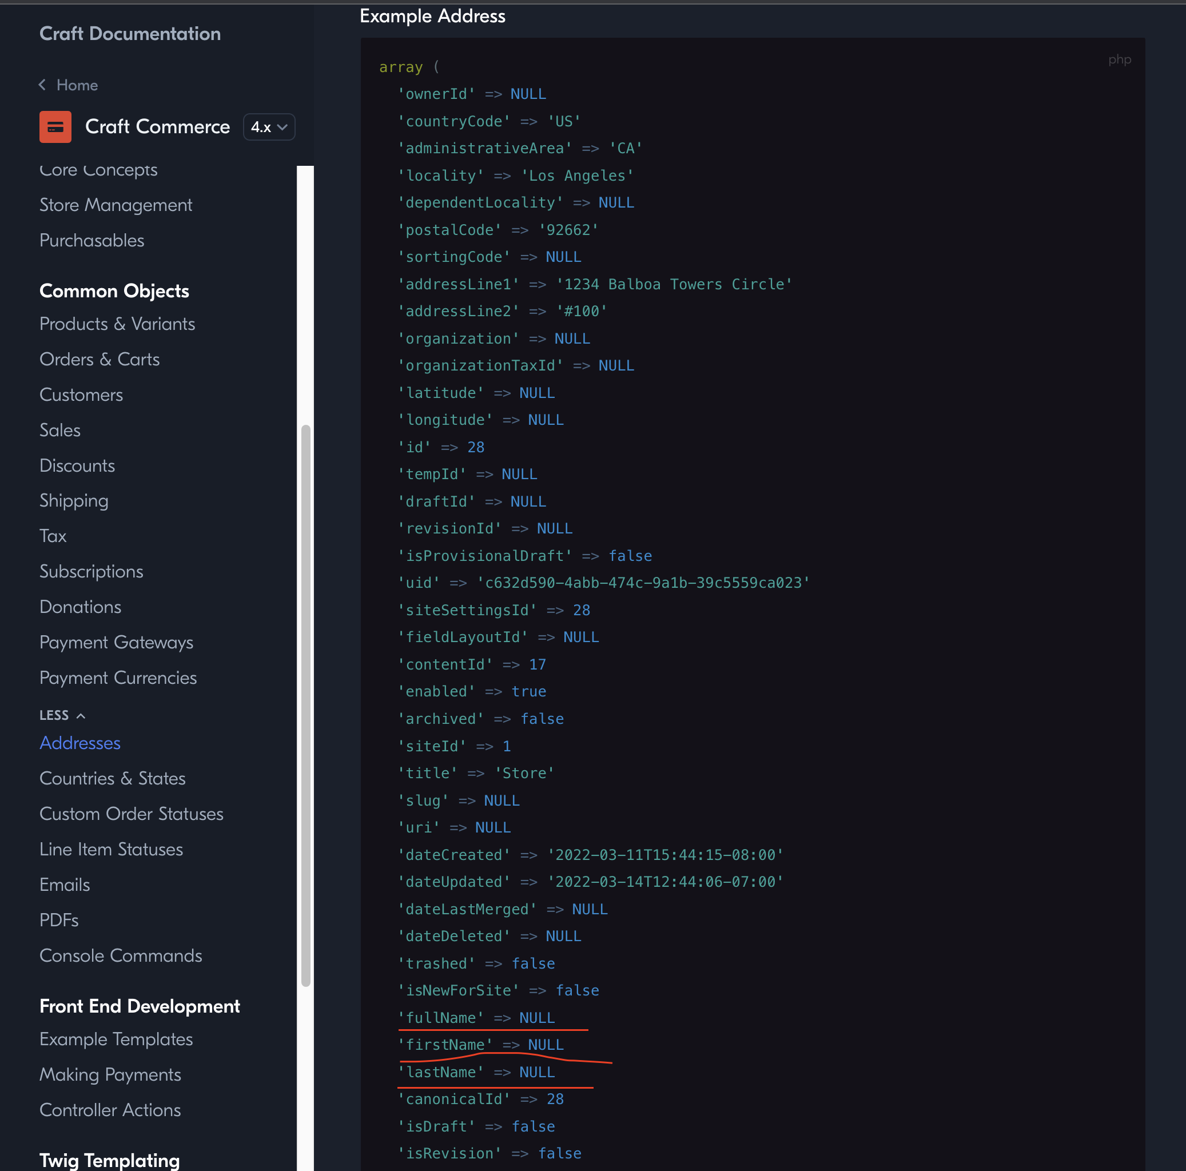Click the 'uid' value string in code
The width and height of the screenshot is (1186, 1171).
coord(643,583)
